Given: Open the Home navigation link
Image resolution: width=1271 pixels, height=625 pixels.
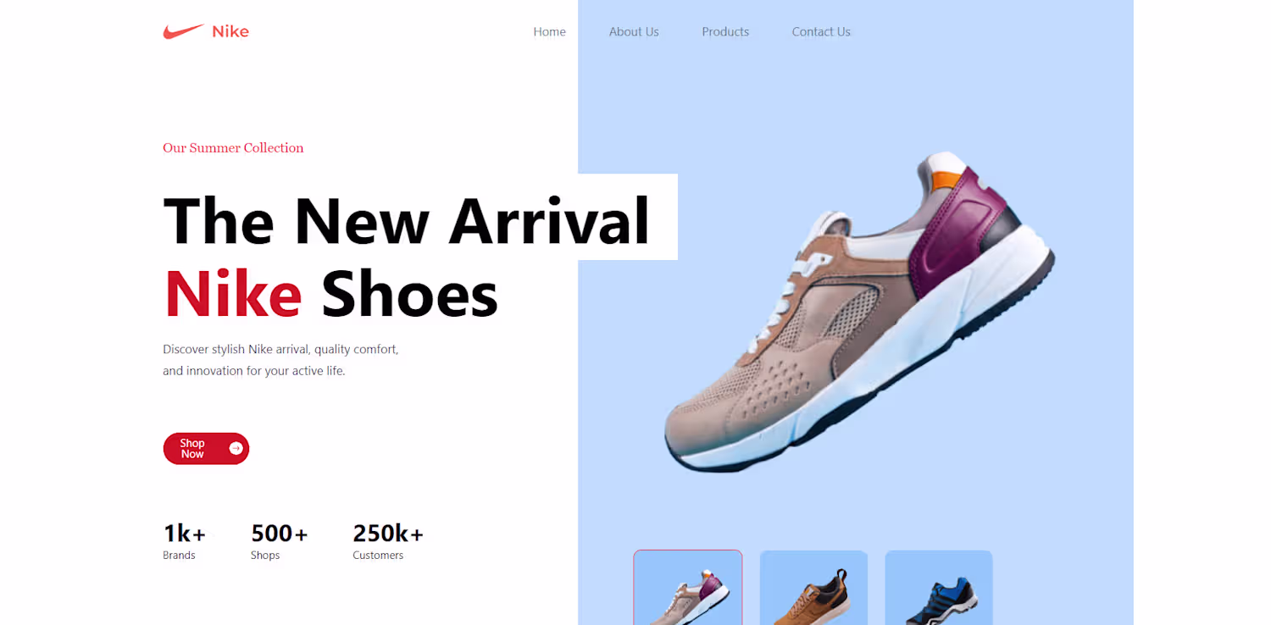Looking at the screenshot, I should [x=549, y=31].
